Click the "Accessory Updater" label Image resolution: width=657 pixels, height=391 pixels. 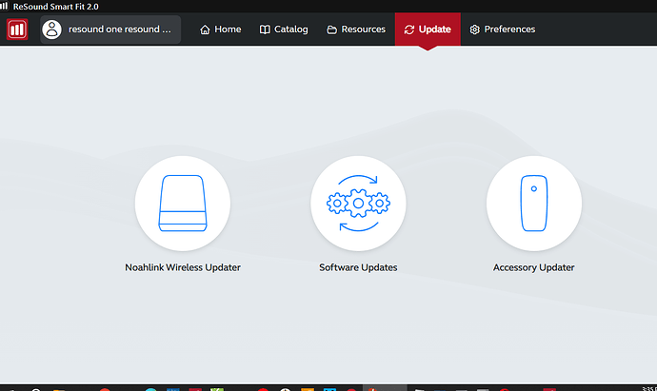534,267
